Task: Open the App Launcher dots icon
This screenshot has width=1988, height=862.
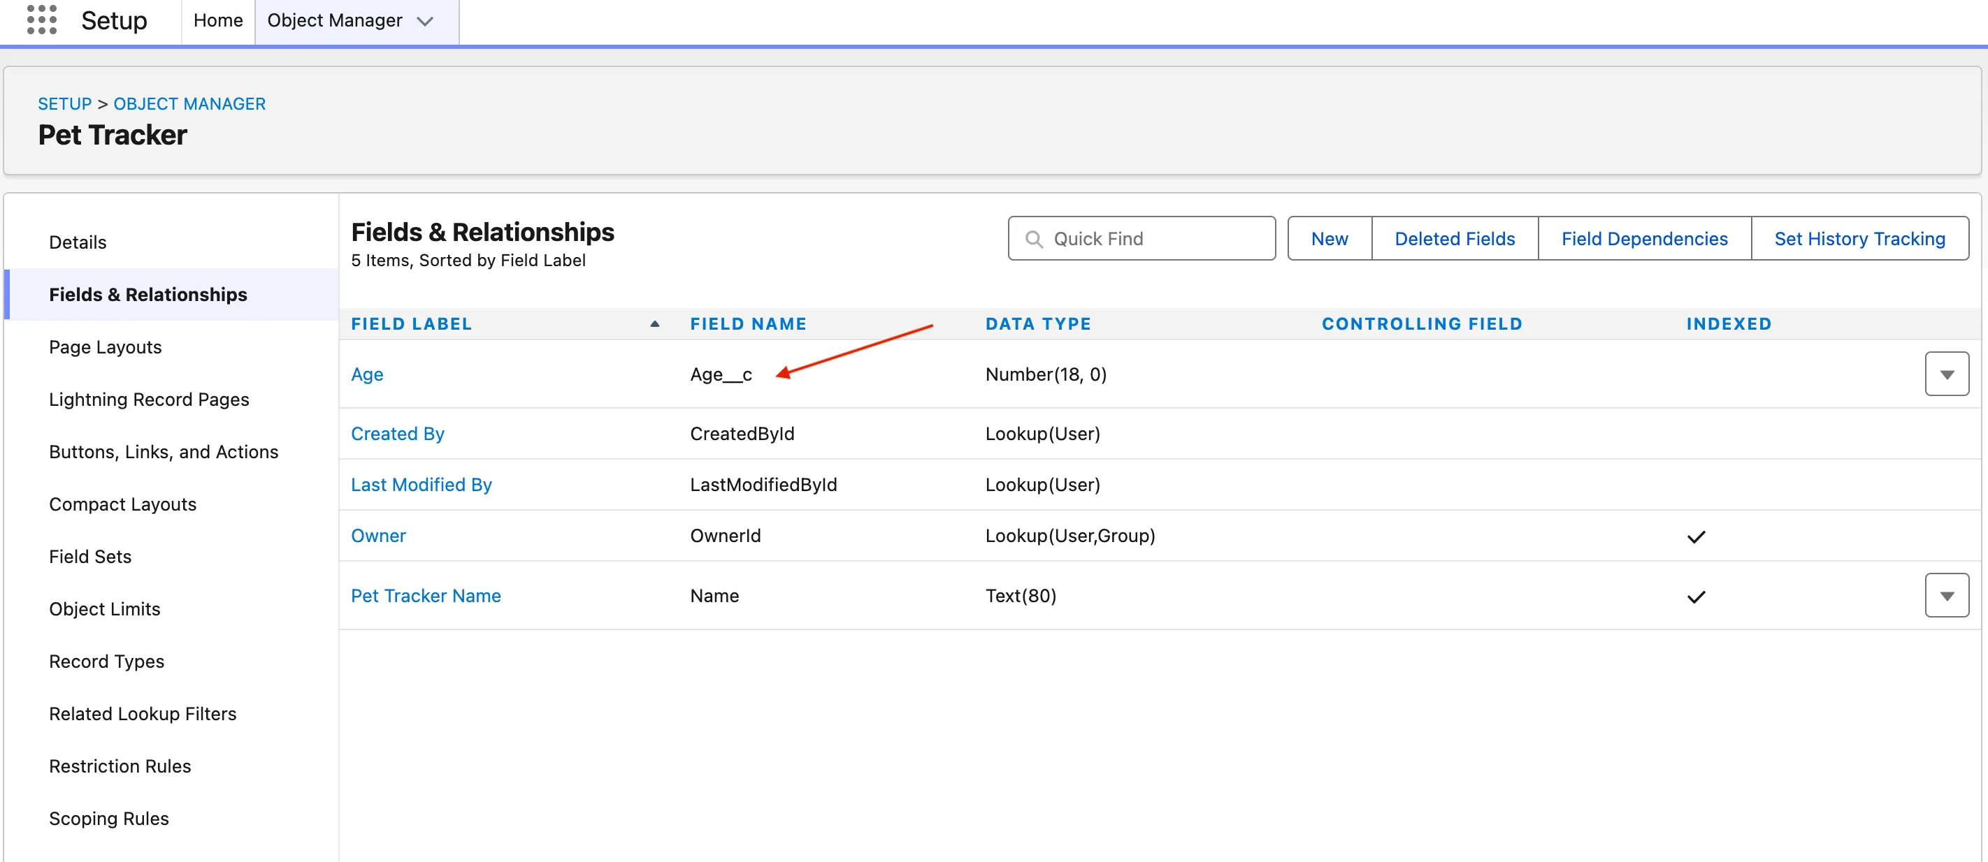Action: [x=42, y=20]
